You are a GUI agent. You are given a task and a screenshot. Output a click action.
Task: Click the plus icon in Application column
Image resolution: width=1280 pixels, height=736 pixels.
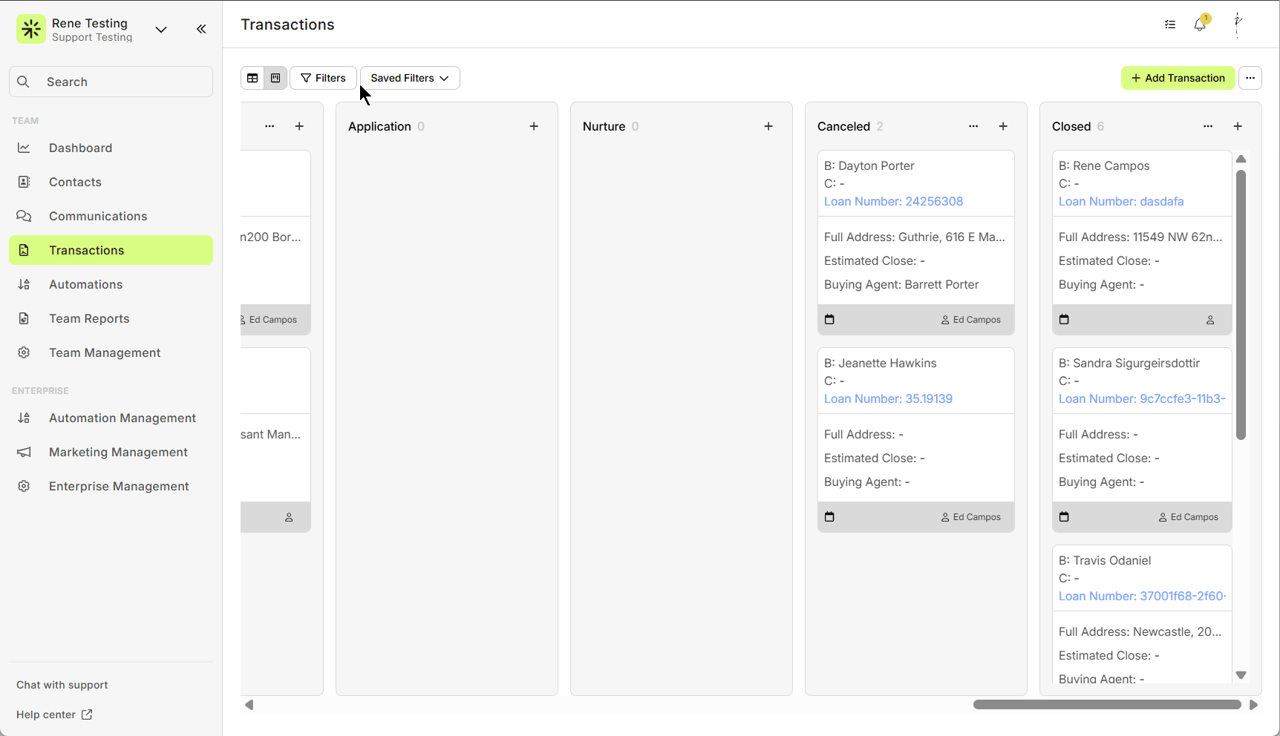[534, 126]
